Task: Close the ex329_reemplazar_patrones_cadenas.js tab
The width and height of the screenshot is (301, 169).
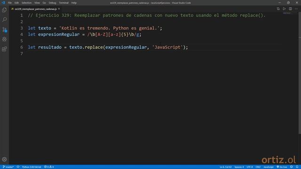Action: pyautogui.click(x=59, y=9)
